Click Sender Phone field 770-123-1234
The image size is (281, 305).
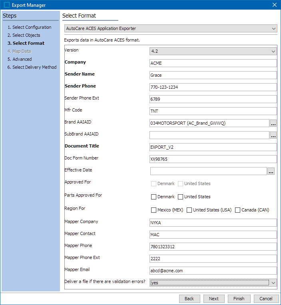[213, 87]
